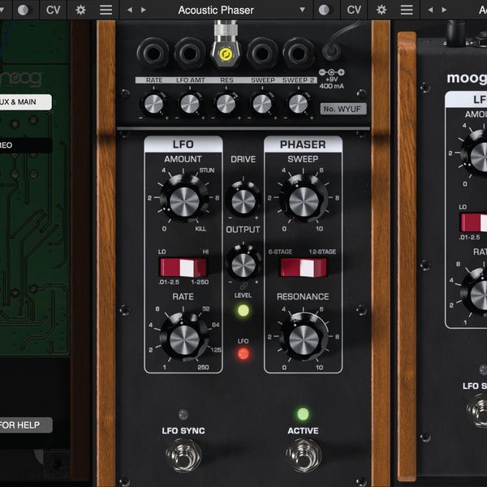
Task: Toggle light/dark mode on the phaser plugin
Action: point(325,10)
